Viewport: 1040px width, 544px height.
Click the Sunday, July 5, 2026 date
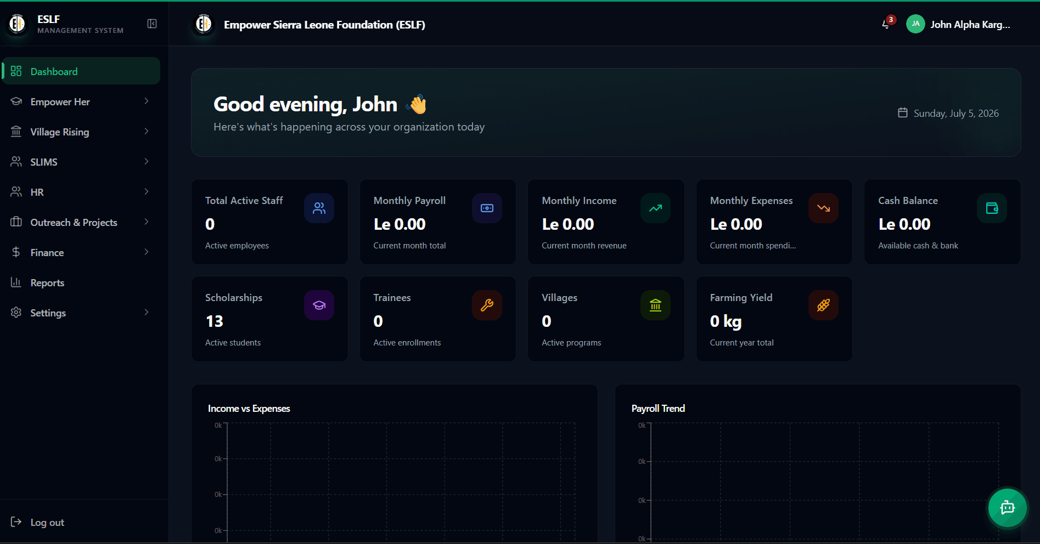click(x=956, y=113)
